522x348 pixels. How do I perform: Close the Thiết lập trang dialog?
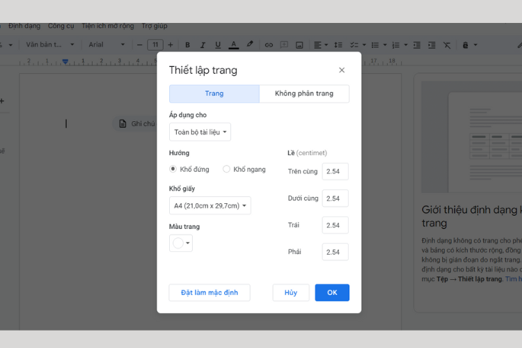(x=342, y=70)
